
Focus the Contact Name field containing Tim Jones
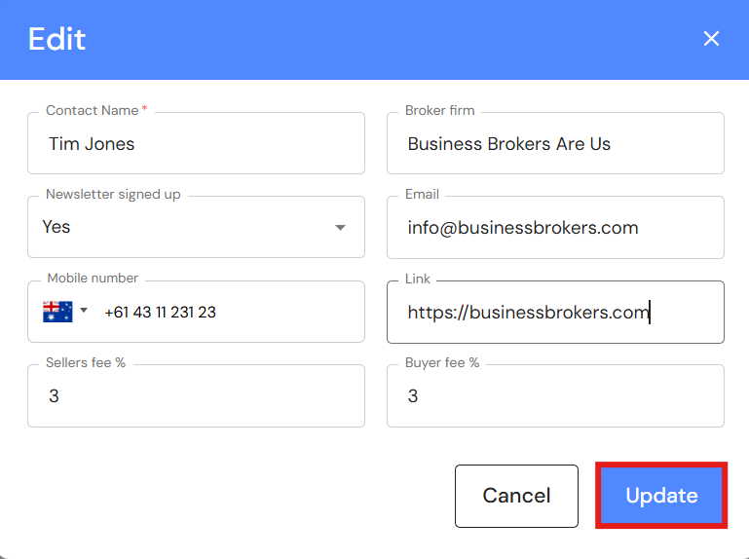tap(195, 144)
